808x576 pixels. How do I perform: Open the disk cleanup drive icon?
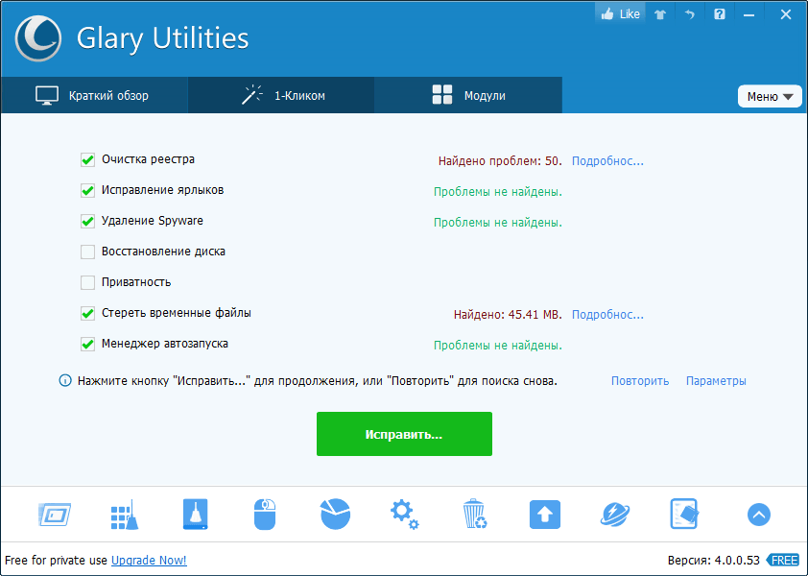pos(196,515)
